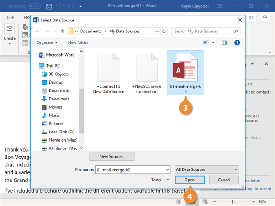Image resolution: width=275 pixels, height=206 pixels.
Task: Click the zoom slider handle
Action: tap(233, 202)
